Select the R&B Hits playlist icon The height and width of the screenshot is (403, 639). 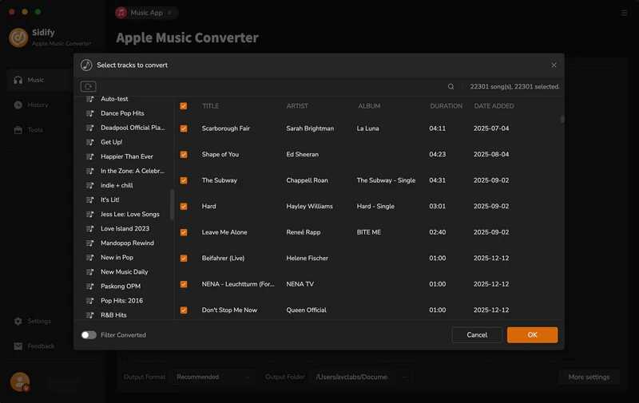(x=90, y=315)
